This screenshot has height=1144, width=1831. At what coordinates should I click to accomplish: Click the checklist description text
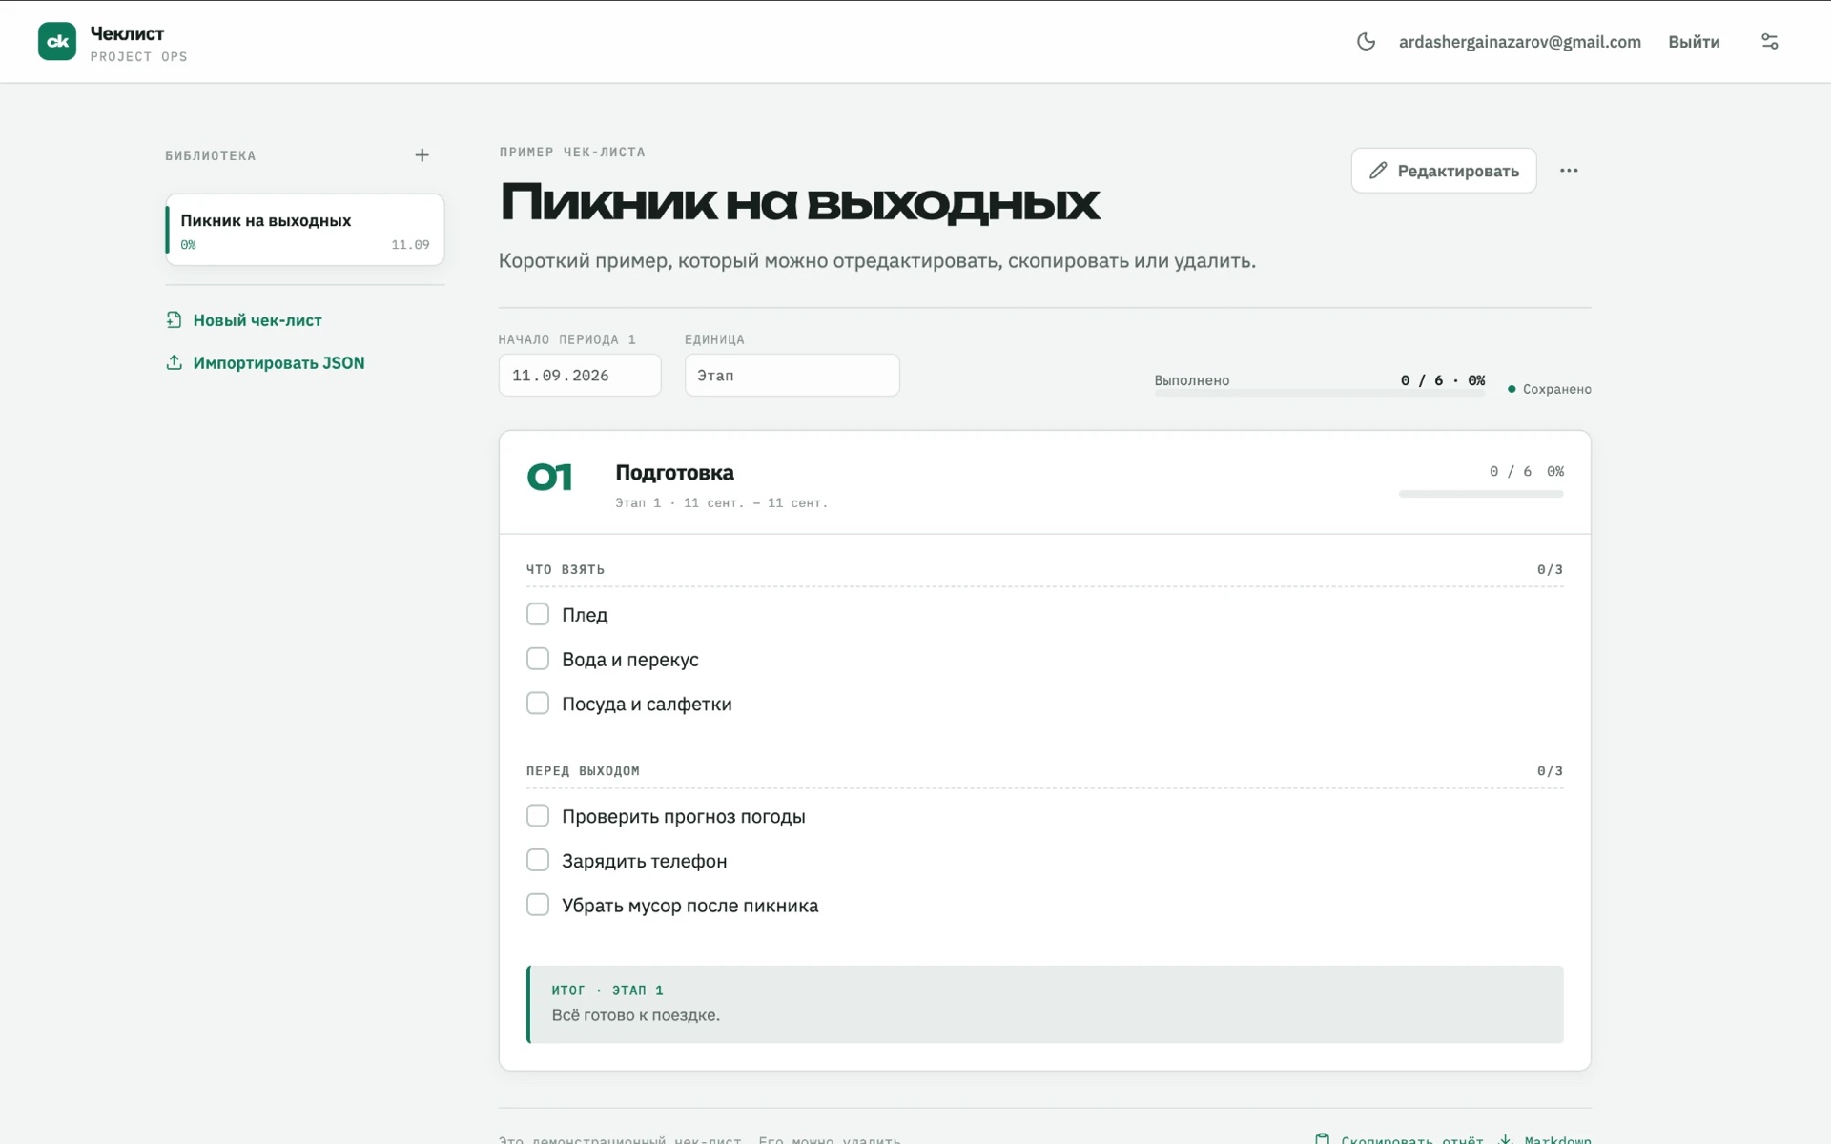[877, 261]
